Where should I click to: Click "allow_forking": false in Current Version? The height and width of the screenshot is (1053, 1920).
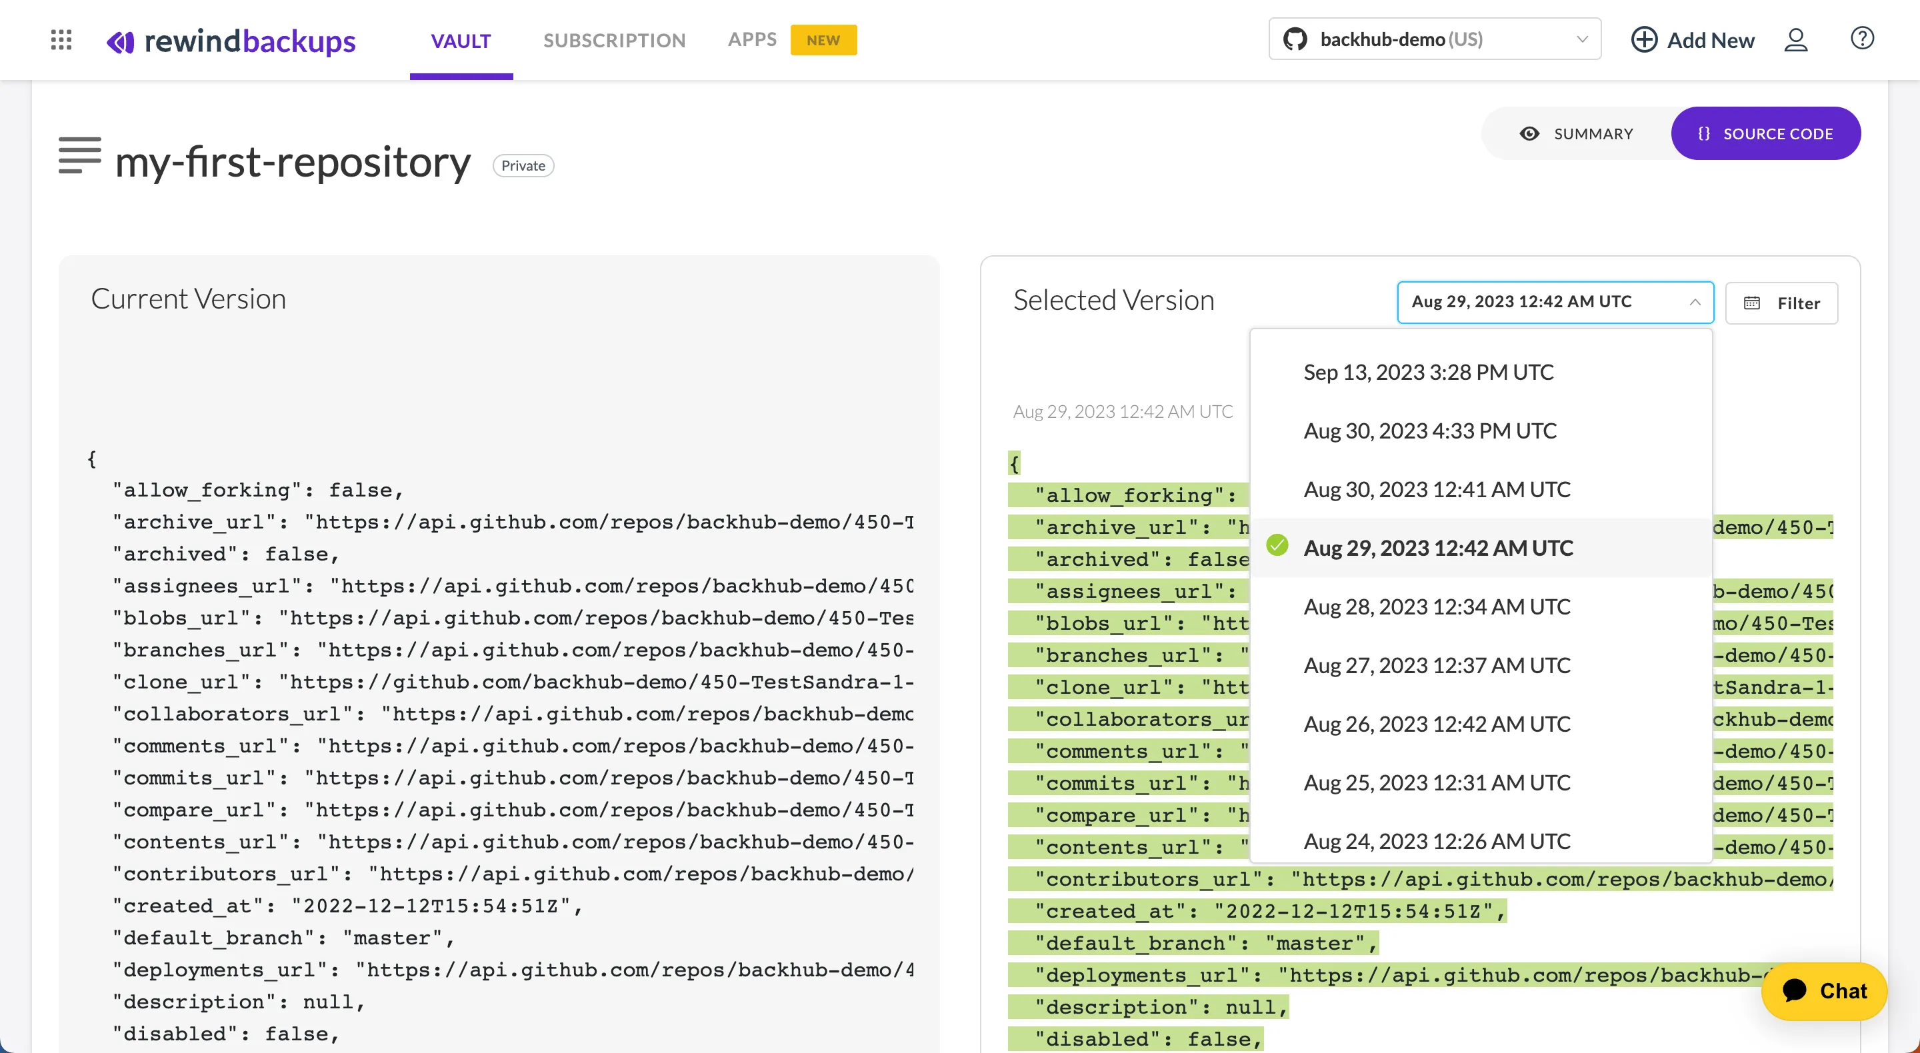click(x=258, y=491)
